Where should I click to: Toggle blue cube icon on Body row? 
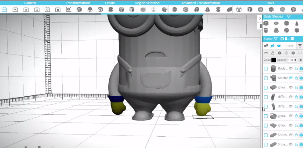(301, 68)
